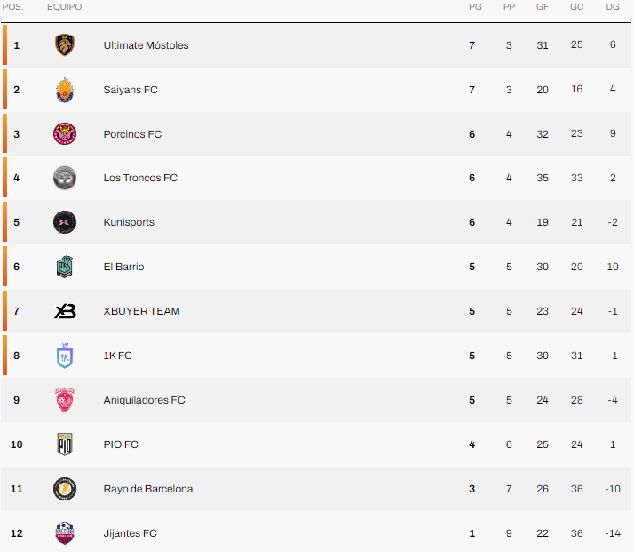Open the Porcinos FC team name link
The image size is (634, 552).
tap(132, 134)
